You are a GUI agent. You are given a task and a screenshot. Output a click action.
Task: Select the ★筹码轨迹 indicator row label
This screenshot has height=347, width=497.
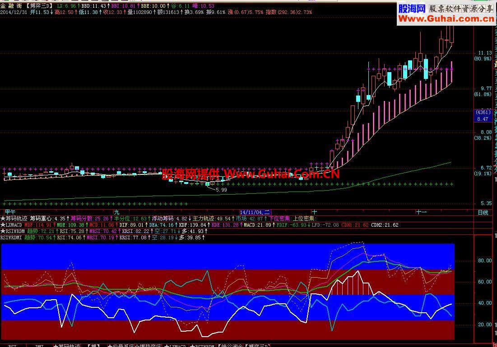tap(14, 219)
